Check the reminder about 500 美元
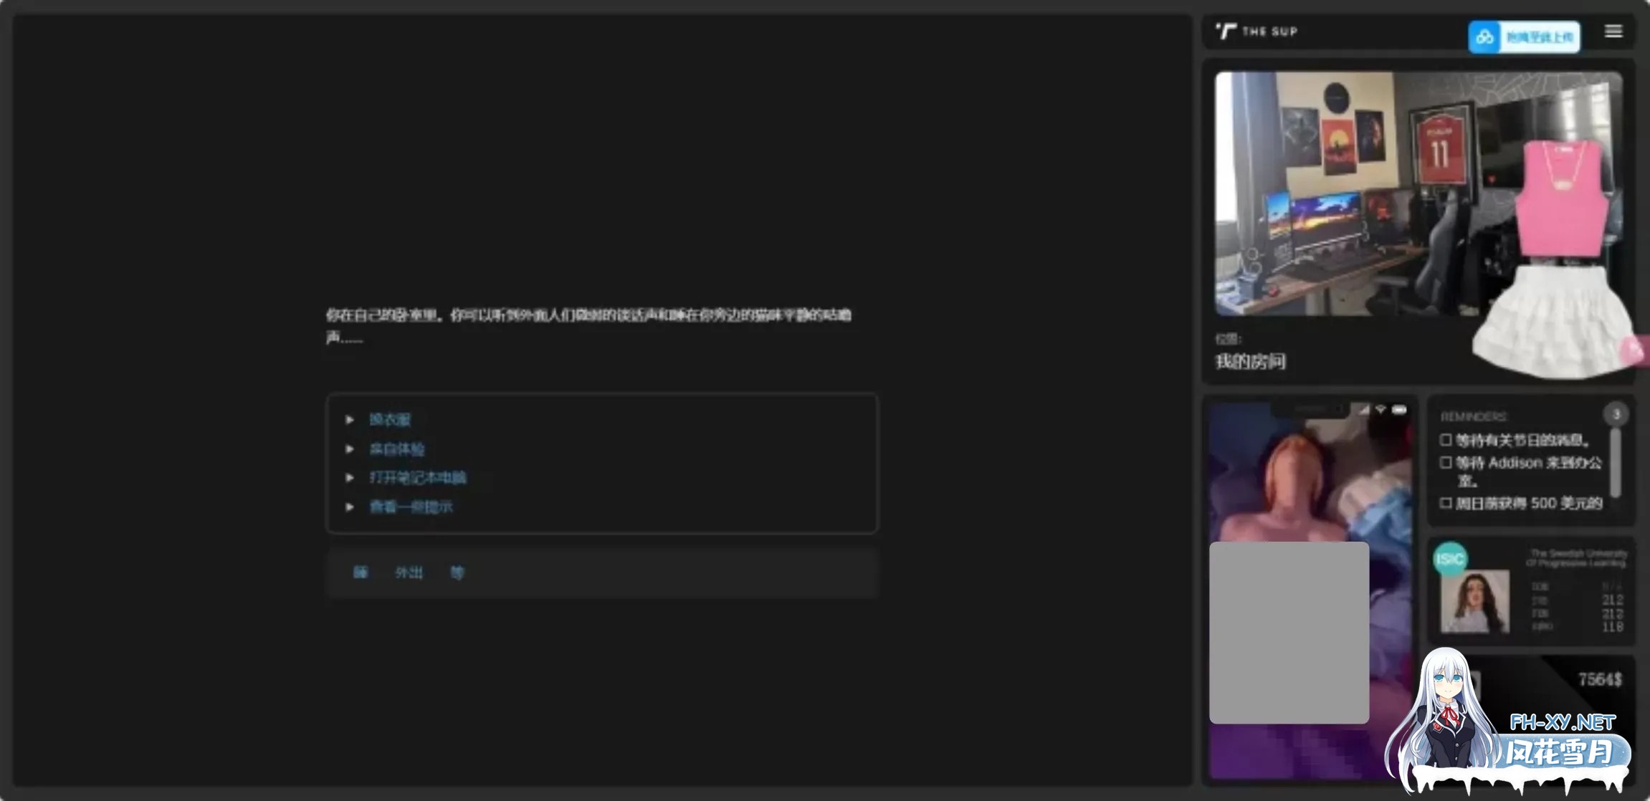This screenshot has height=801, width=1650. (x=1446, y=503)
